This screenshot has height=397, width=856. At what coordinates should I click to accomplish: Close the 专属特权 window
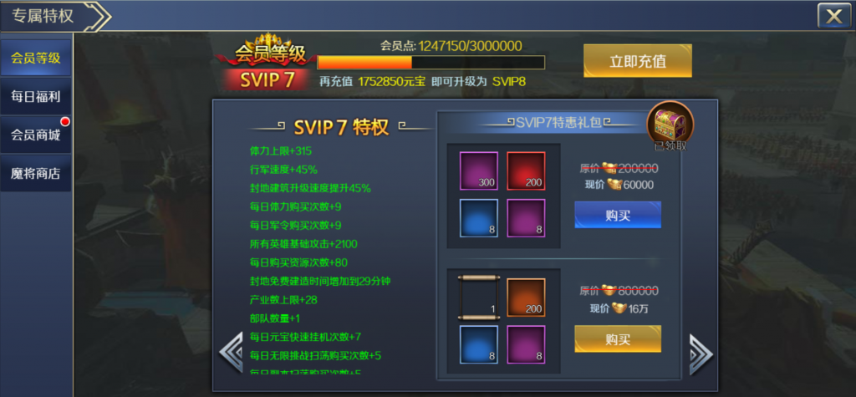pyautogui.click(x=833, y=16)
